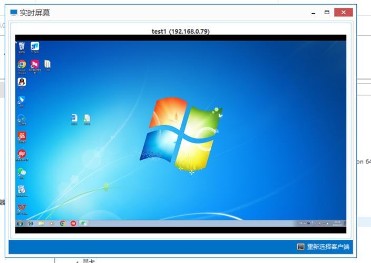Click the test1 (192.168.0.79) title label
The width and height of the screenshot is (371, 263).
180,31
